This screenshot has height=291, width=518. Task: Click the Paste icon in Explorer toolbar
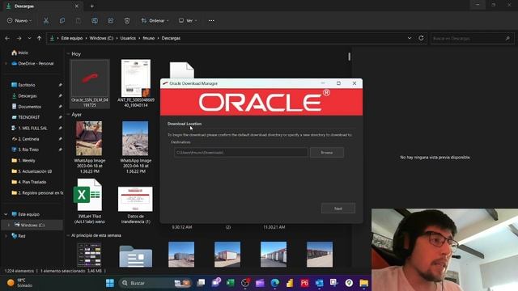79,20
